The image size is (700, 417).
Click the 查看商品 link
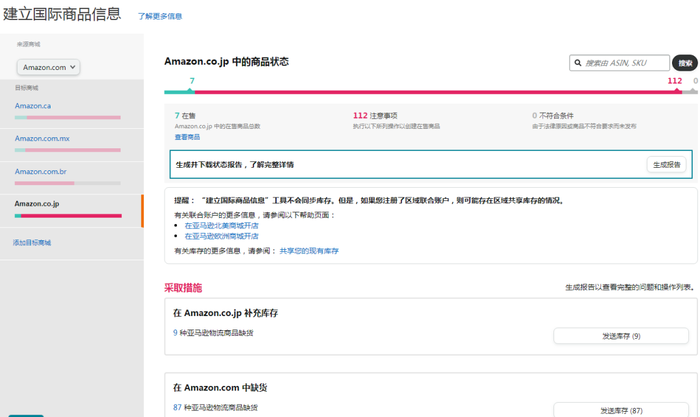point(187,137)
